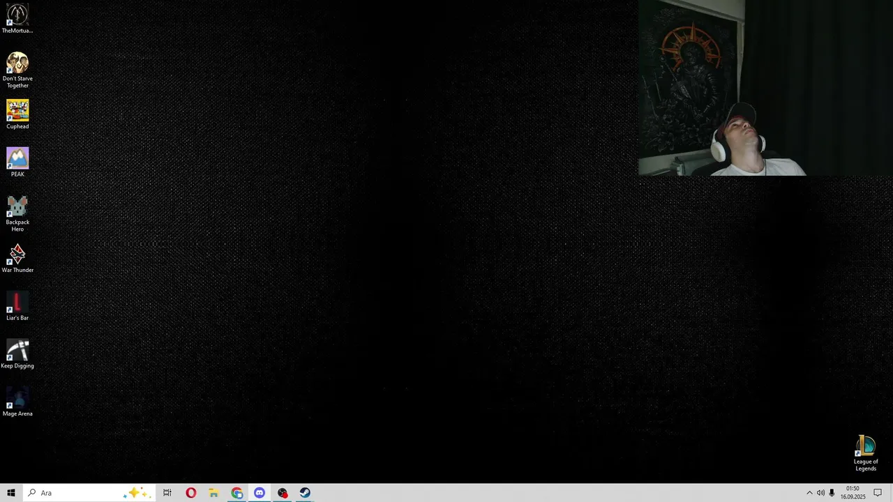Open the volume speaker control
Image resolution: width=893 pixels, height=502 pixels.
point(820,493)
